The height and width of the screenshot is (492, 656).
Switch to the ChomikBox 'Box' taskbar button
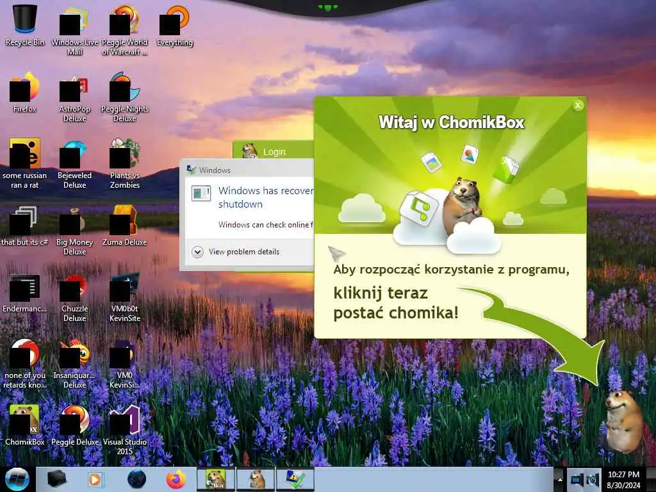(216, 479)
